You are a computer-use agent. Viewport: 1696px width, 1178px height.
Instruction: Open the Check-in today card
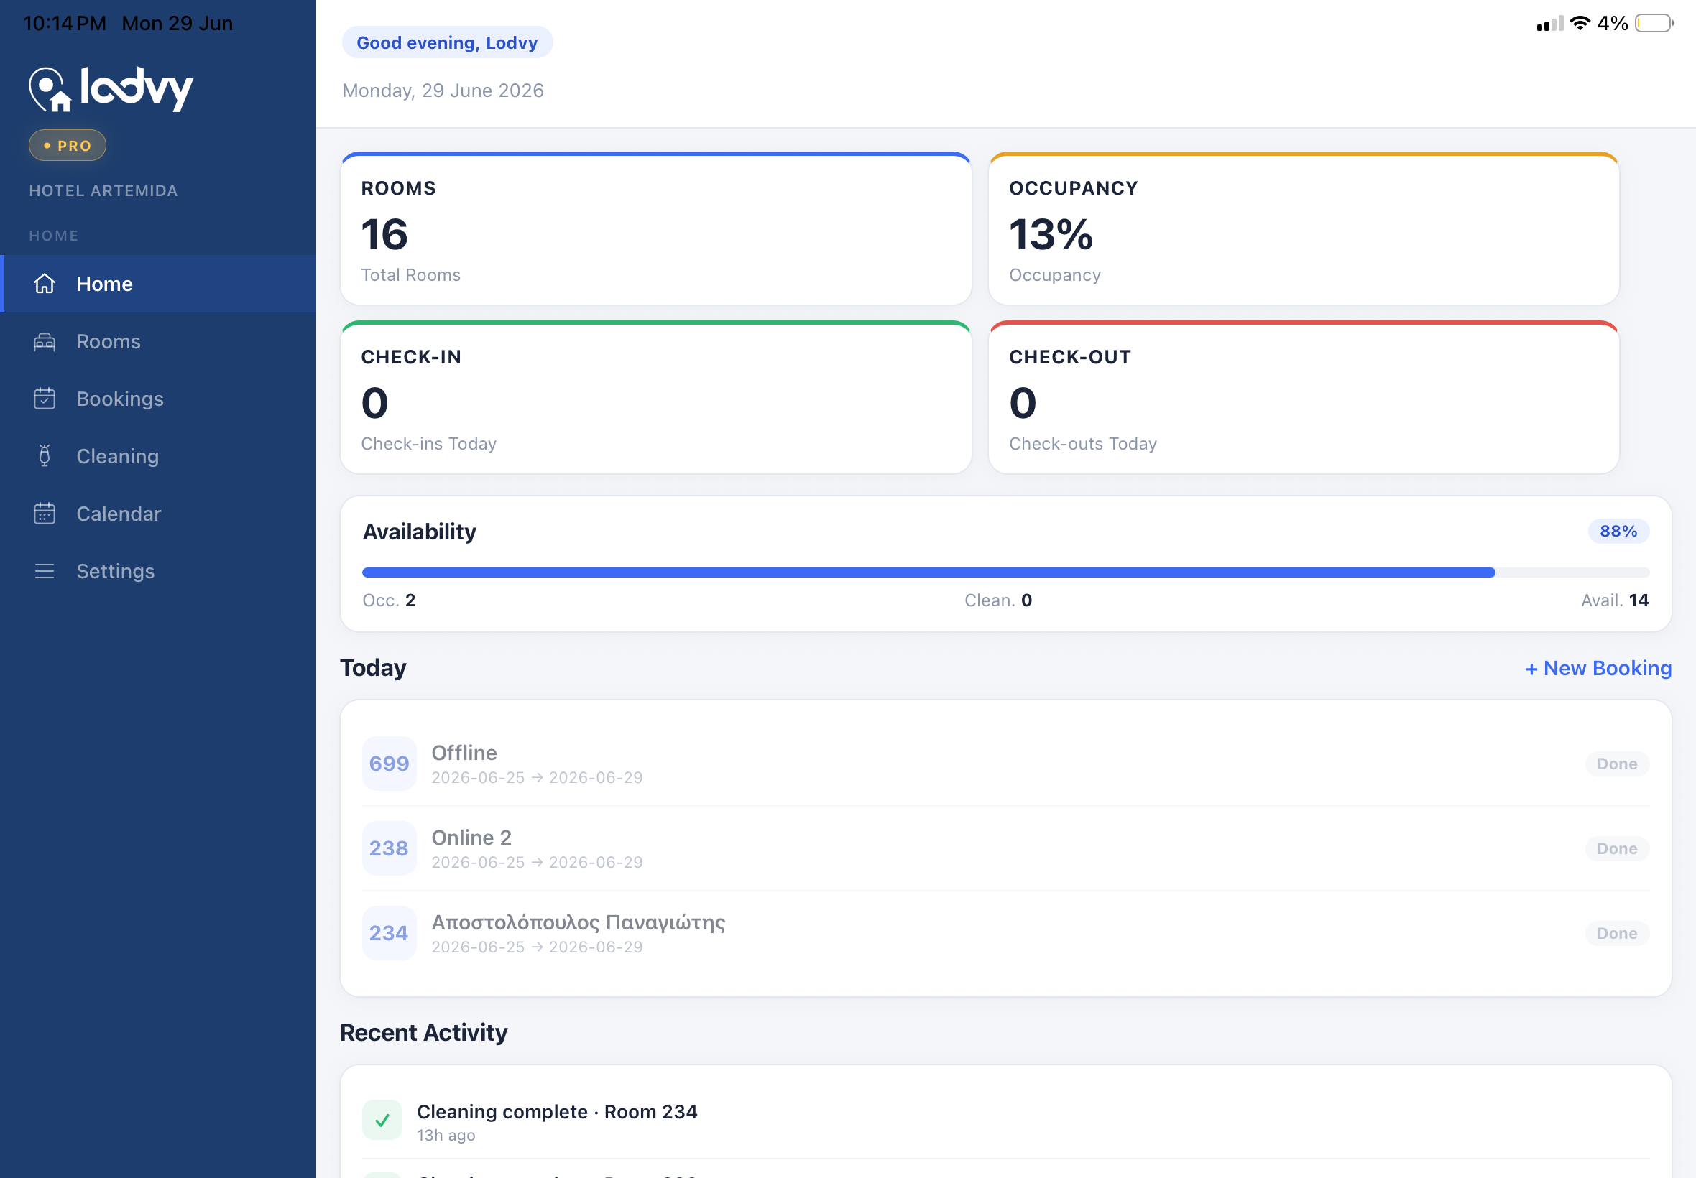[655, 398]
